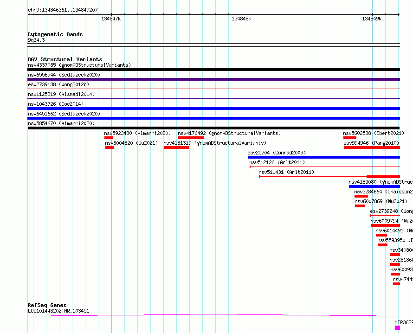Click red bar under nsv6007869
This screenshot has height=333, width=413.
(x=360, y=206)
